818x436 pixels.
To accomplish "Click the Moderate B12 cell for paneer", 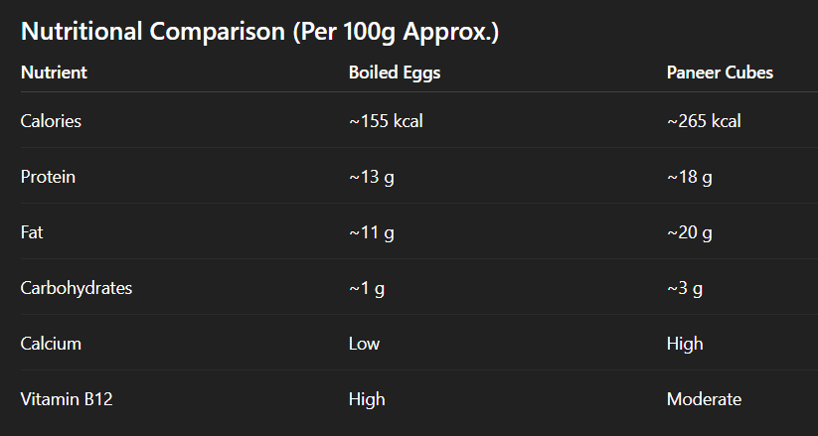I will [704, 399].
